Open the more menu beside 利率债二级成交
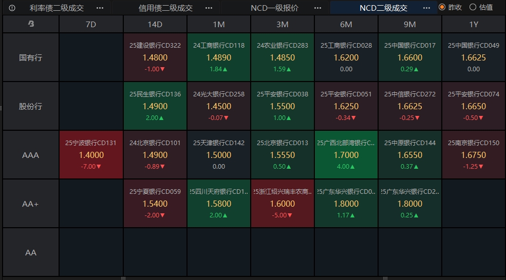This screenshot has height=280, width=506. pos(100,8)
